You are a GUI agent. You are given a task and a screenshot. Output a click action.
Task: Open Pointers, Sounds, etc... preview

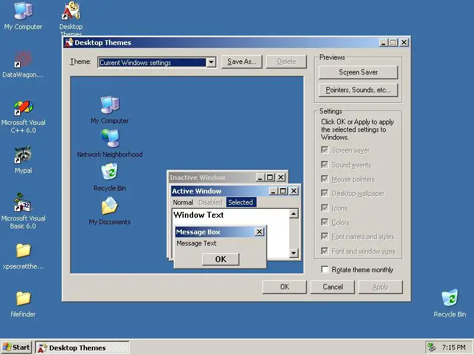pos(358,90)
